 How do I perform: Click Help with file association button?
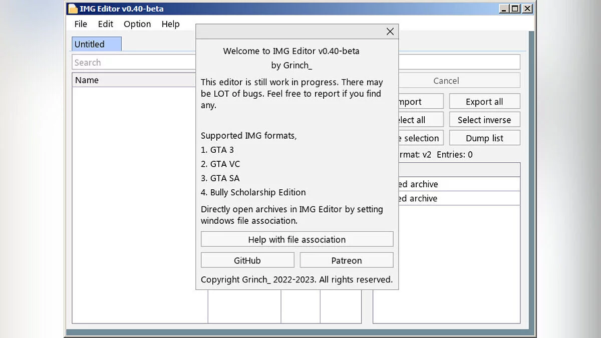click(x=297, y=239)
